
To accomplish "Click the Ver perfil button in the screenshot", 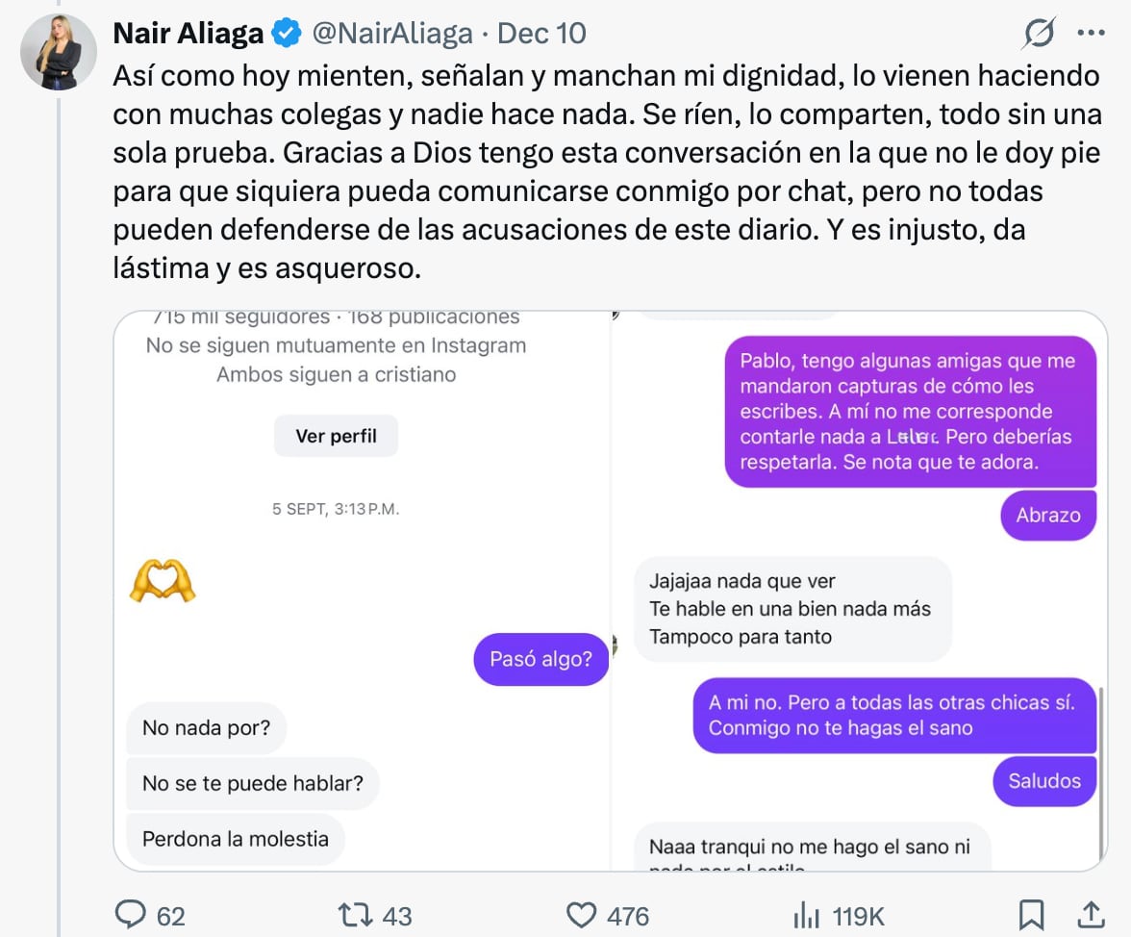I will (x=335, y=436).
